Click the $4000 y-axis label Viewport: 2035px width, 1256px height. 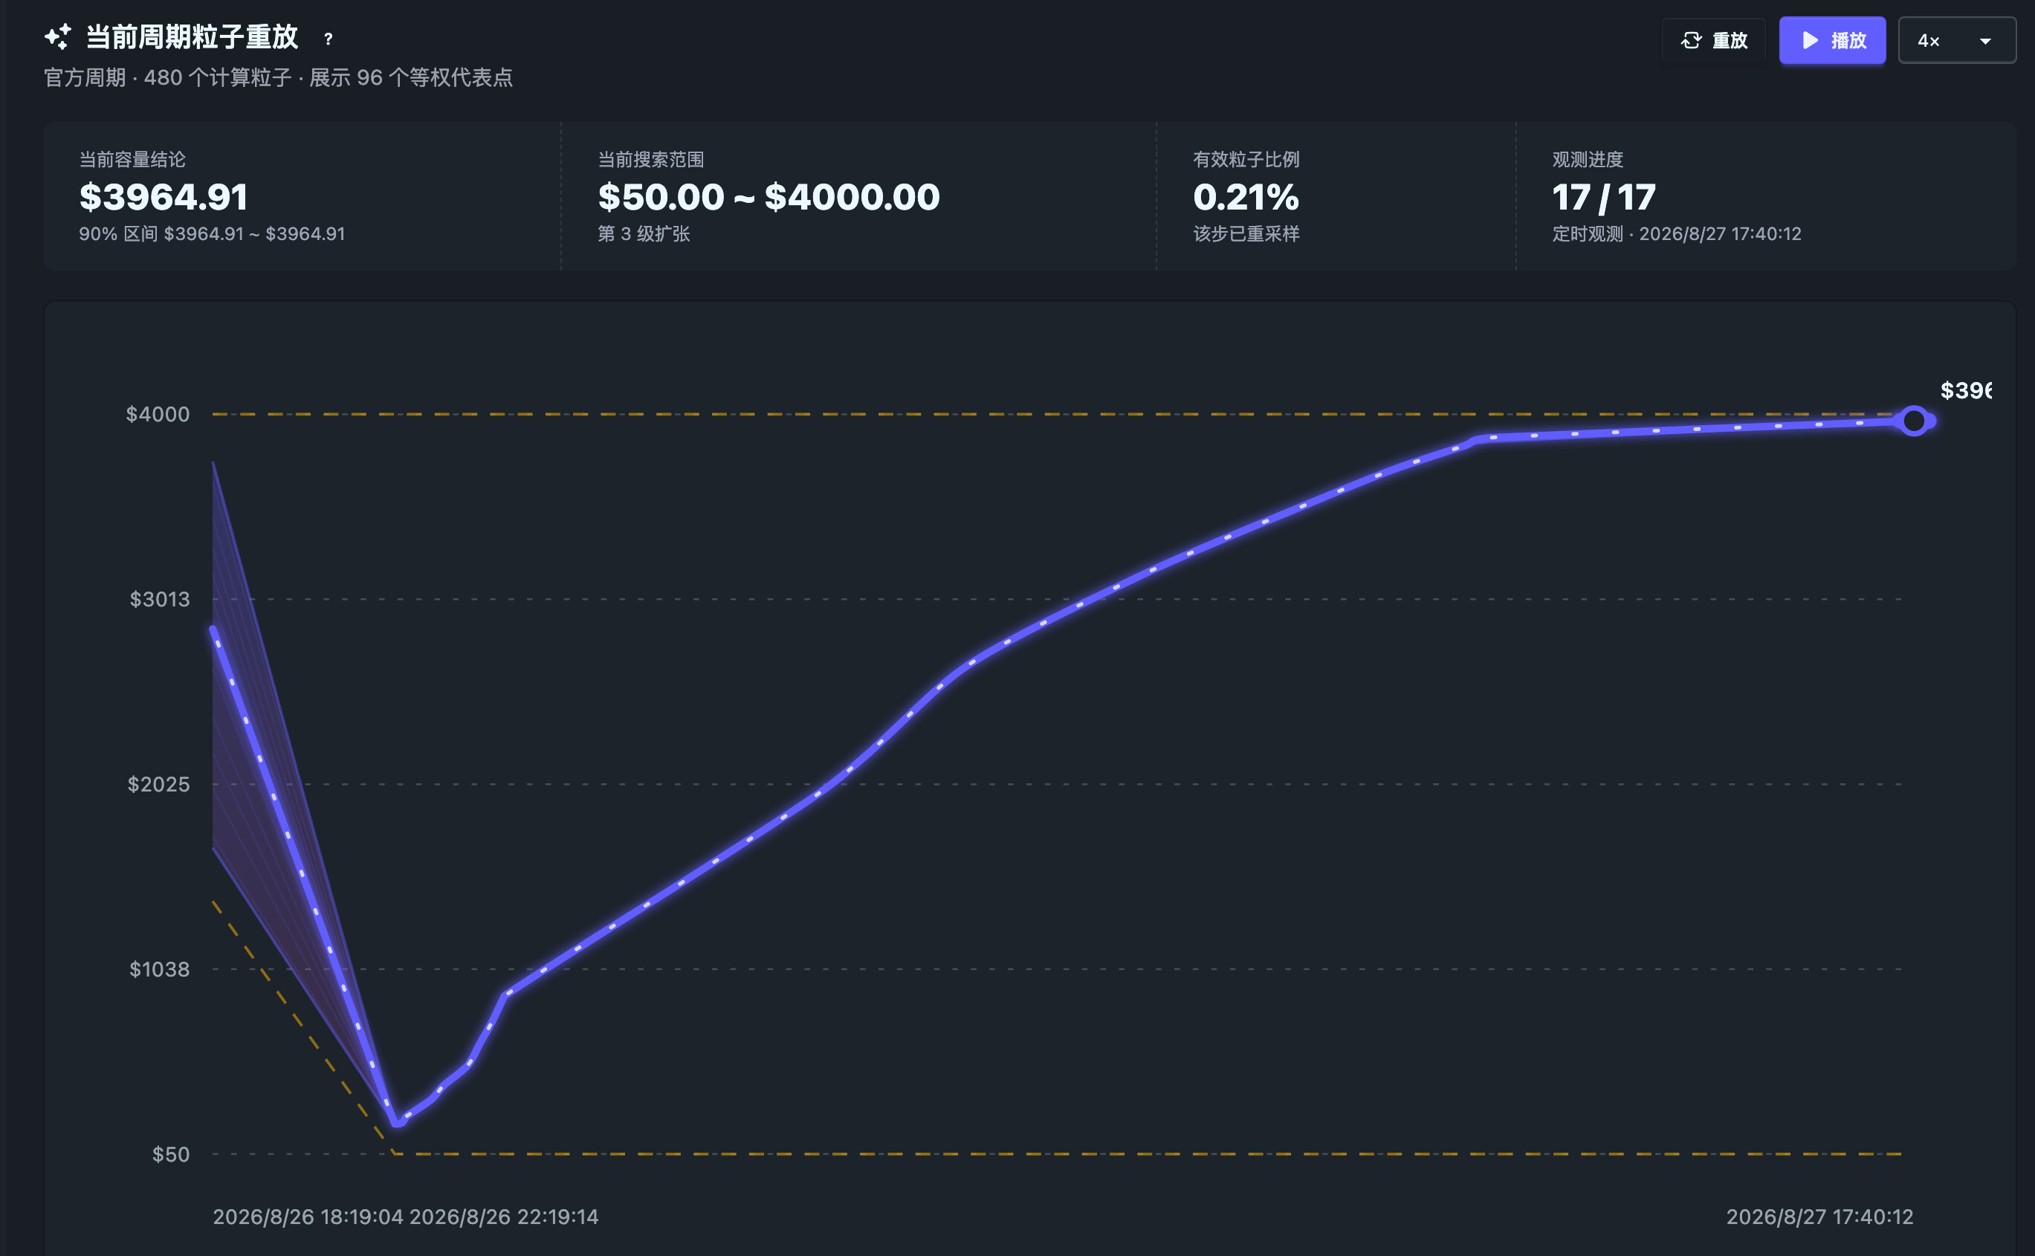[x=158, y=415]
